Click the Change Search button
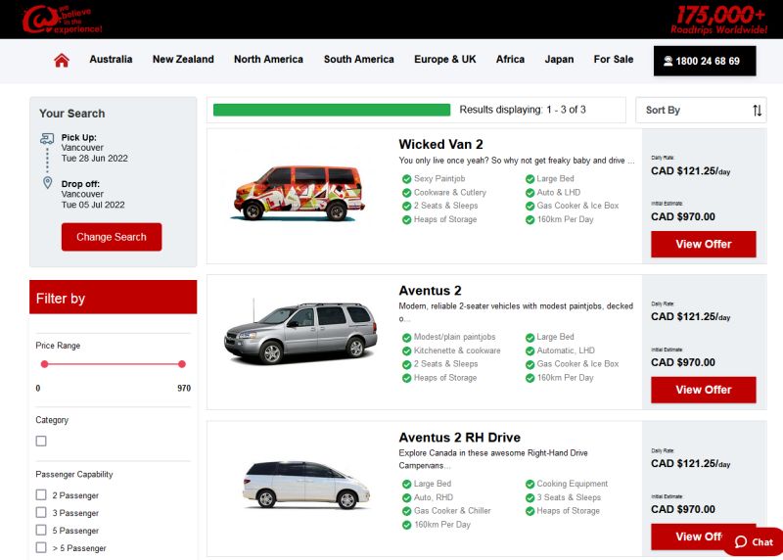The image size is (783, 560). [x=112, y=237]
